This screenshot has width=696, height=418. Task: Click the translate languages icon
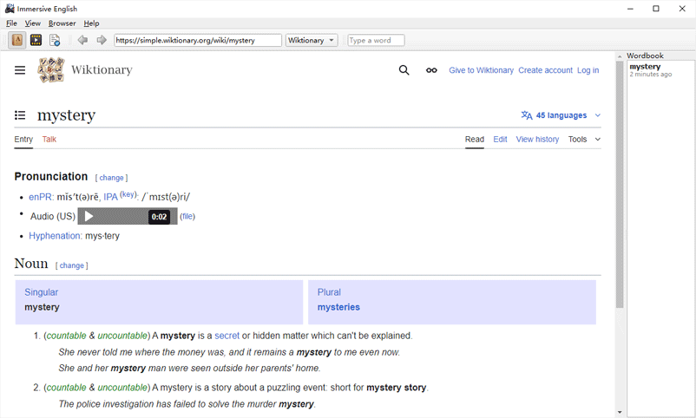tap(527, 115)
